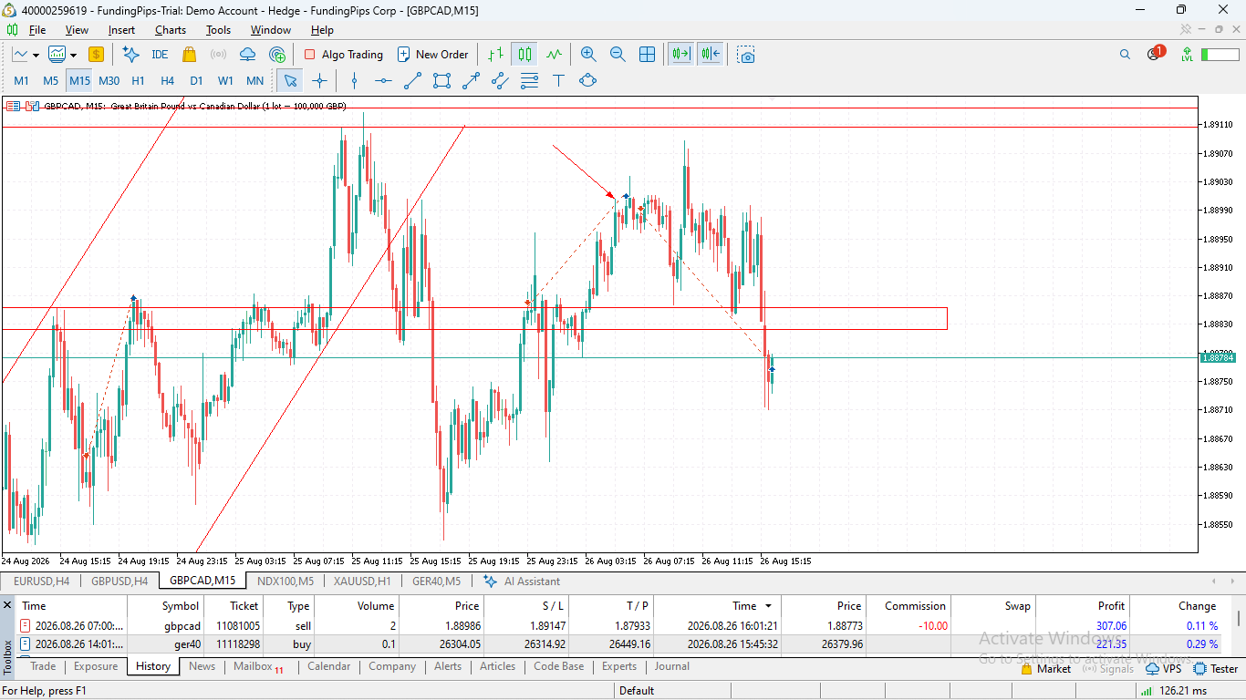Viewport: 1246px width, 700px height.
Task: Close the Toolbox panel with the X
Action: point(7,605)
